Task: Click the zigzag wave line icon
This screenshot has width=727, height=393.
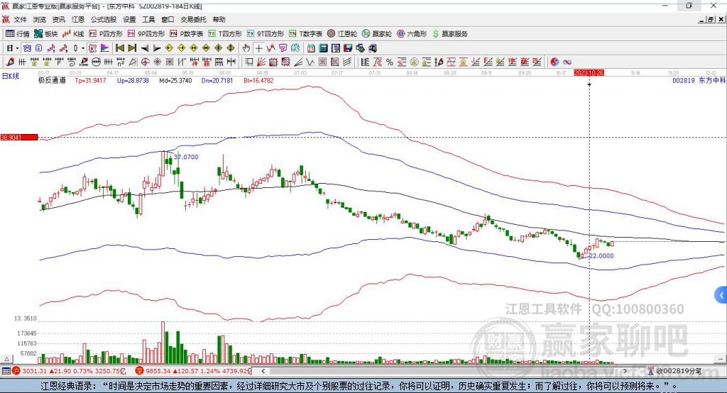Action: pos(310,62)
